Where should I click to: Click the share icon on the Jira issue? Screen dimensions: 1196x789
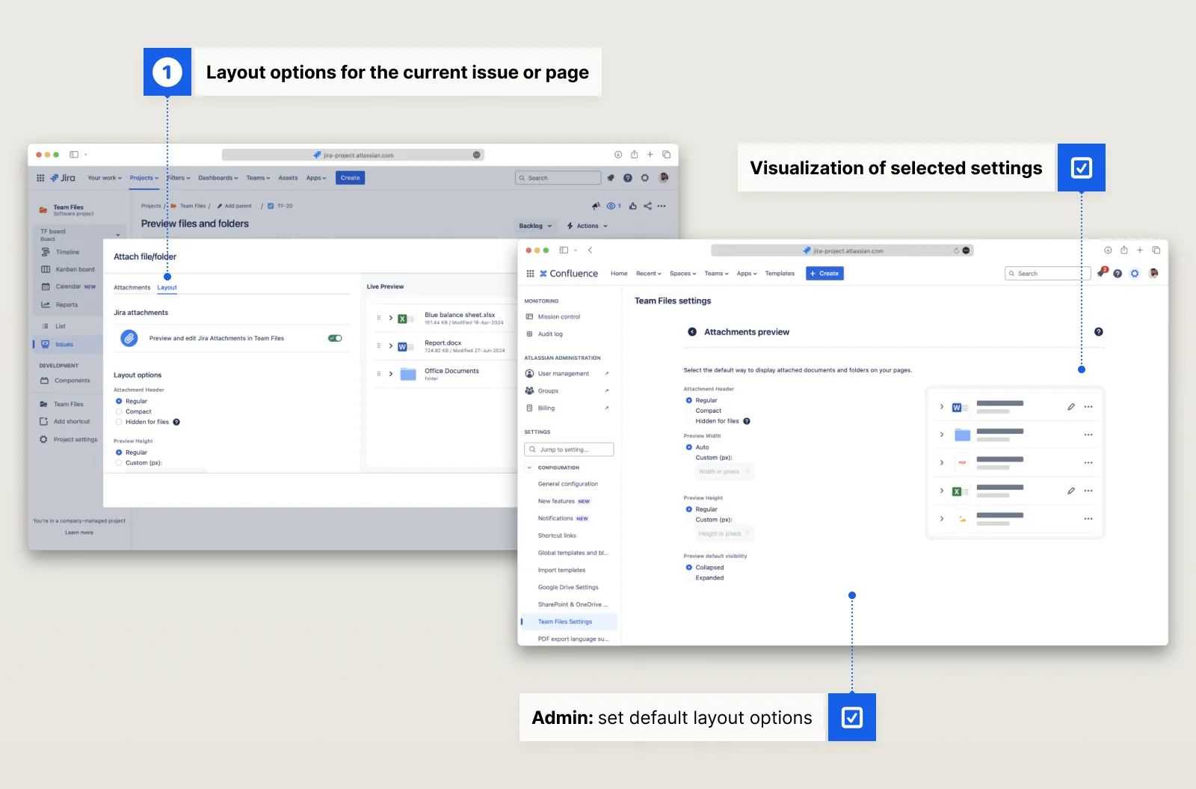(647, 206)
